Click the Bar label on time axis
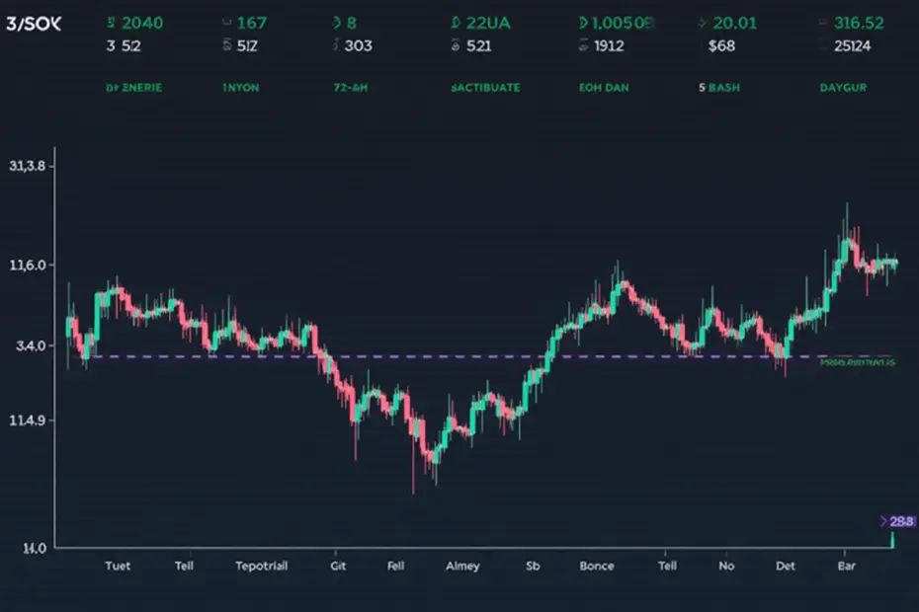The width and height of the screenshot is (919, 612). coord(846,566)
